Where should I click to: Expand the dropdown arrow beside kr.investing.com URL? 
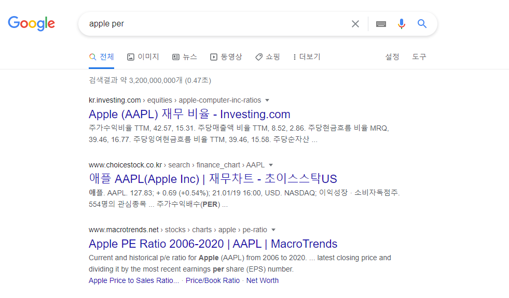point(267,100)
